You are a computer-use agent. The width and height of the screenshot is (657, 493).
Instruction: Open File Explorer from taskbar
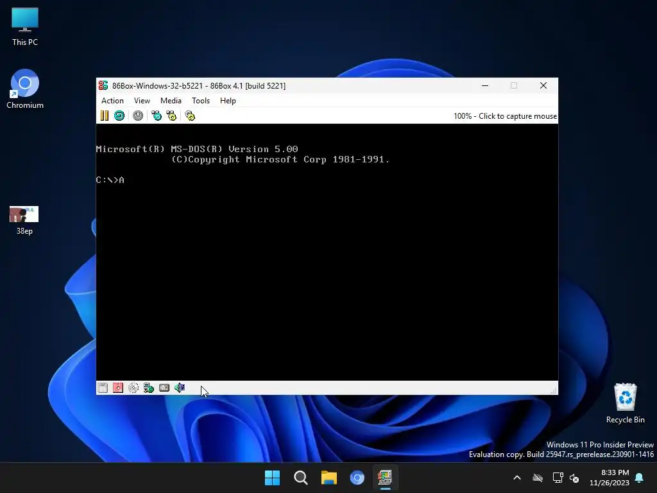[329, 478]
